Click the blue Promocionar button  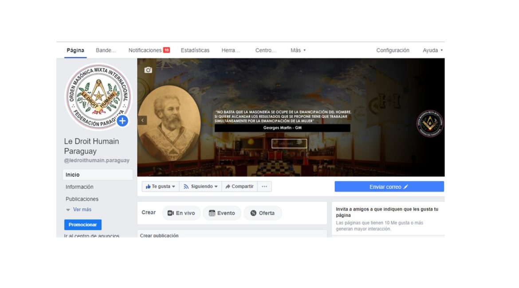[x=83, y=225]
